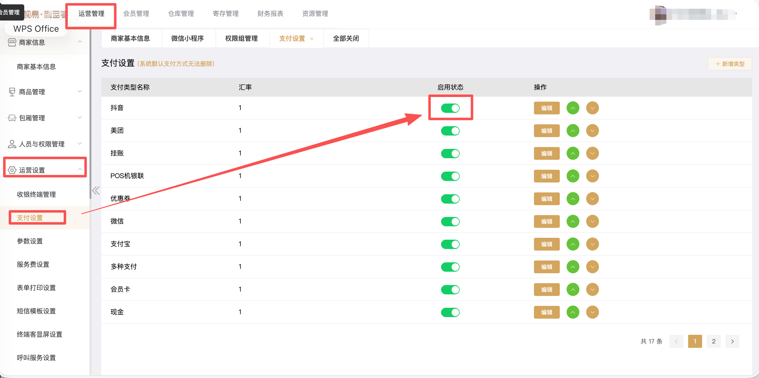
Task: Disable the 微信 payment switch
Action: 450,221
